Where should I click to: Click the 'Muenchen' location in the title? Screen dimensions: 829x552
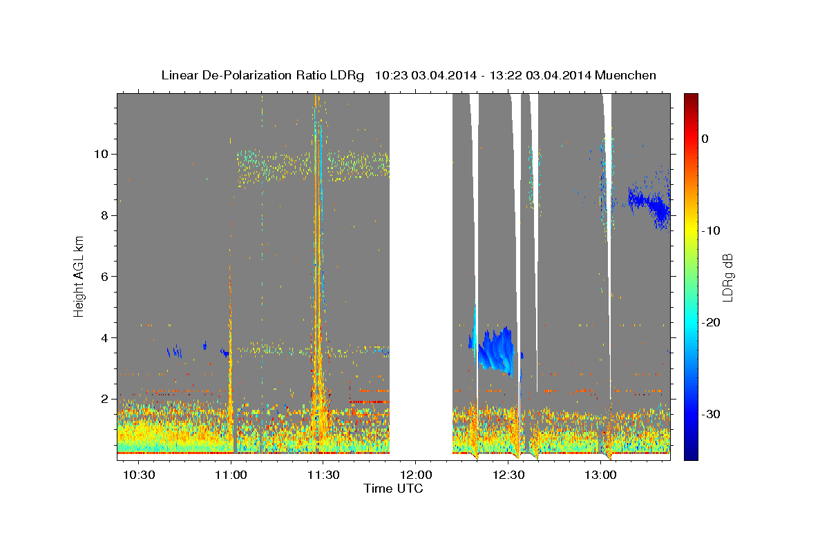[x=626, y=75]
